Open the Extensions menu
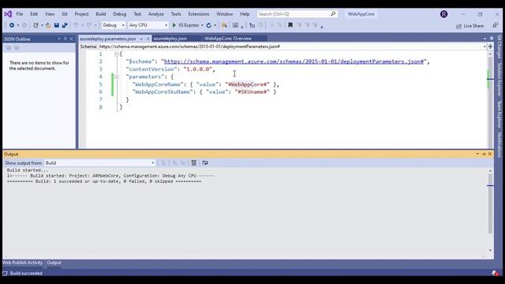The image size is (505, 284). [198, 14]
